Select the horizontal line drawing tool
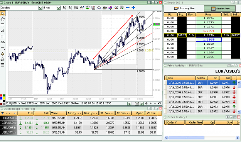Image resolution: width=241 pixels, height=142 pixels. tap(3, 48)
